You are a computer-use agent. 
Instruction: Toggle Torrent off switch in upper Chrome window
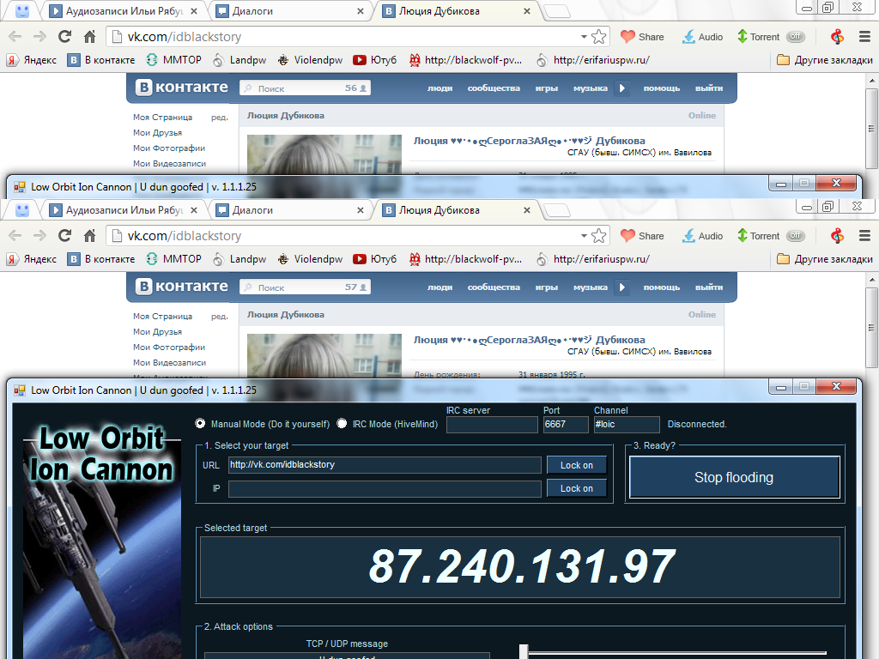[796, 37]
